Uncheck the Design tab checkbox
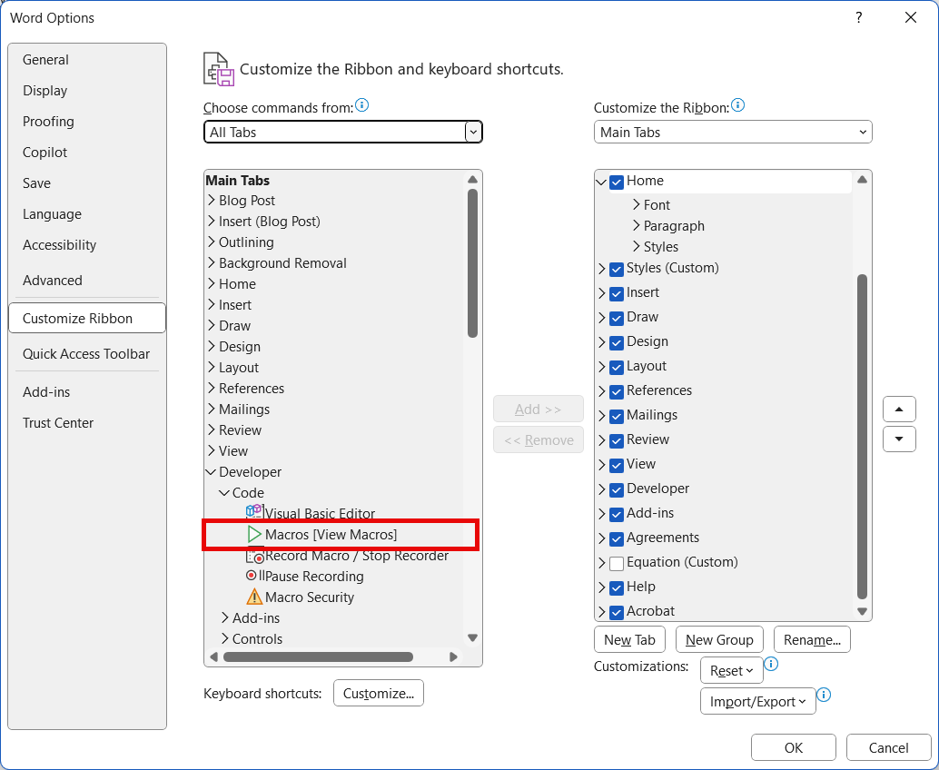This screenshot has height=770, width=939. [x=617, y=343]
